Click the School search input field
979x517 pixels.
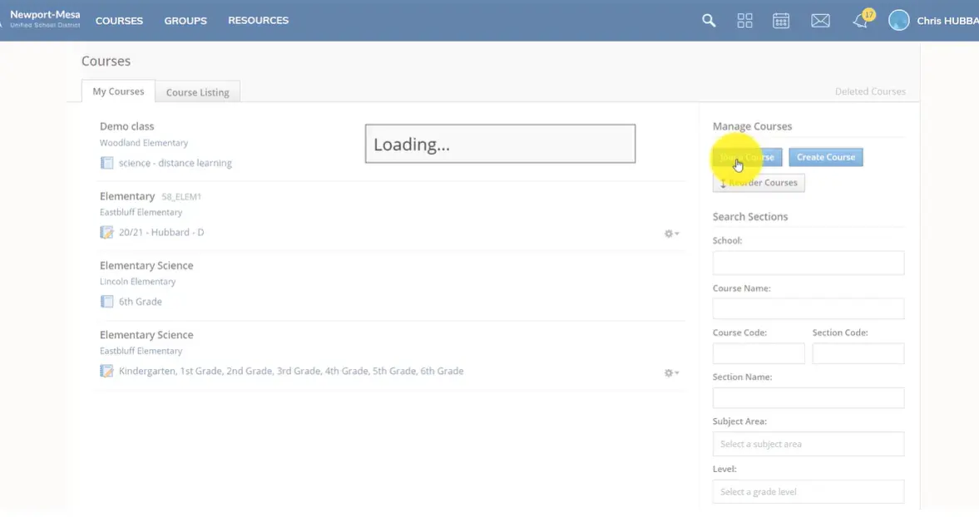click(x=808, y=263)
